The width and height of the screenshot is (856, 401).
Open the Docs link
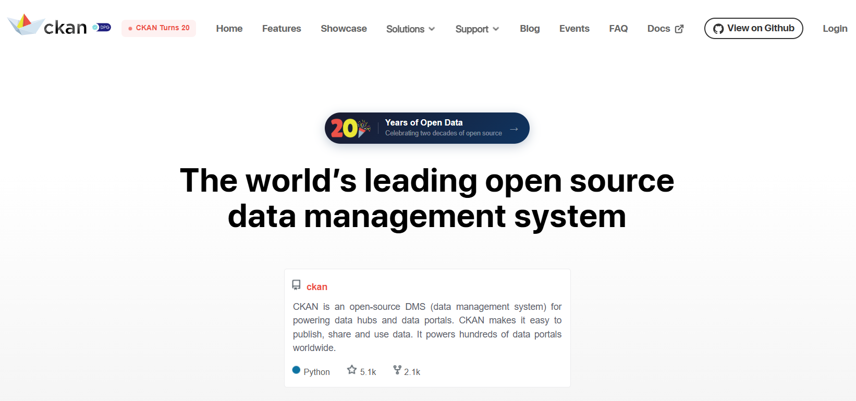[x=659, y=29]
